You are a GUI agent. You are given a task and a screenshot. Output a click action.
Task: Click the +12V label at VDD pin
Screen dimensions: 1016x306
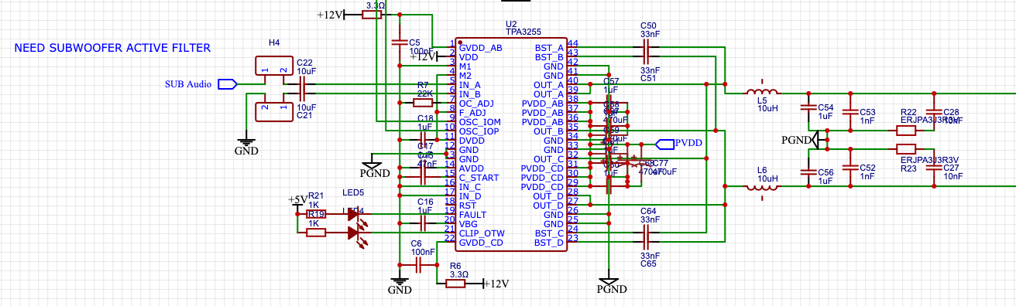pos(424,57)
